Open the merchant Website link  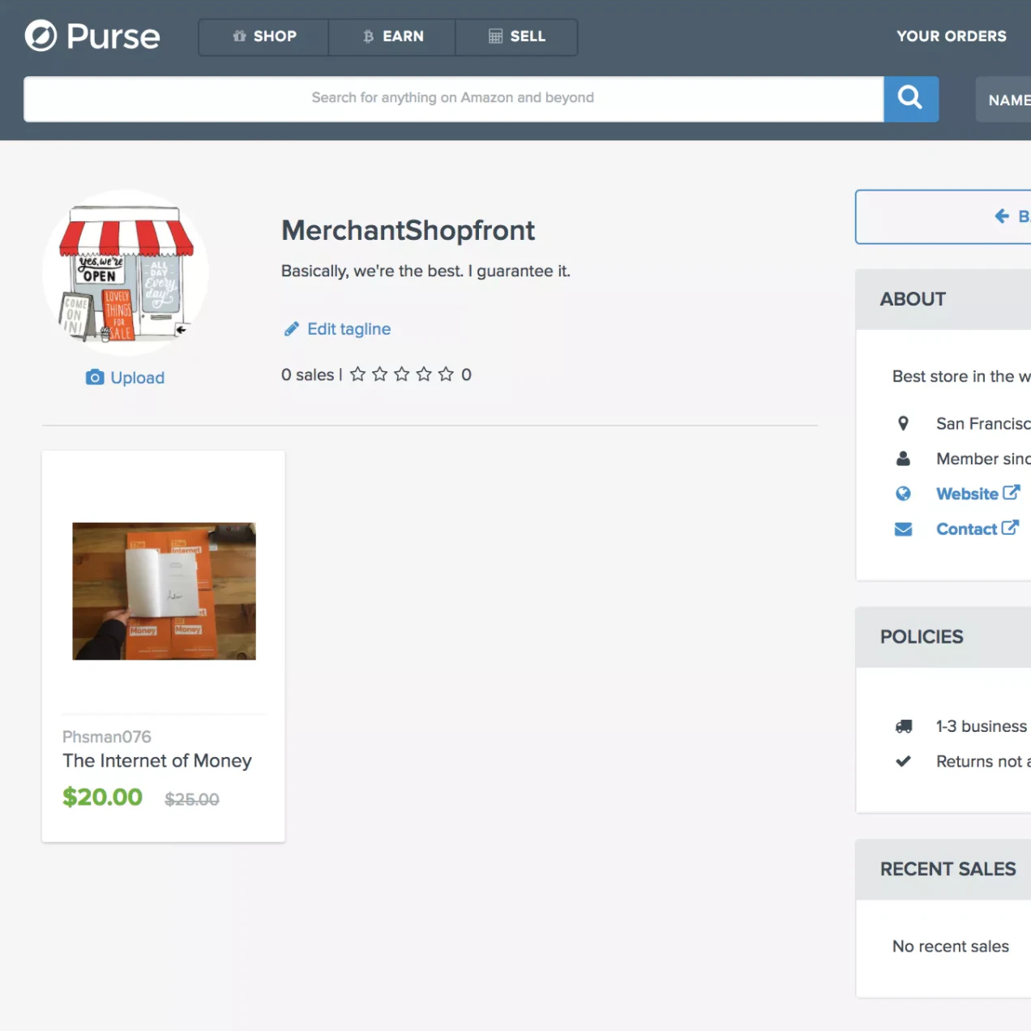click(x=968, y=493)
